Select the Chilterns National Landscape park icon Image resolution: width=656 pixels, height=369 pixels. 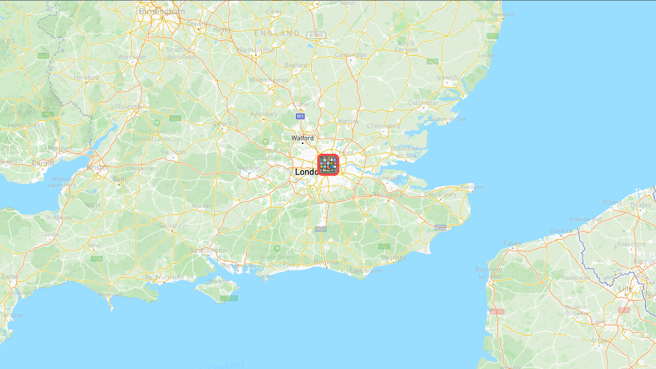265,141
